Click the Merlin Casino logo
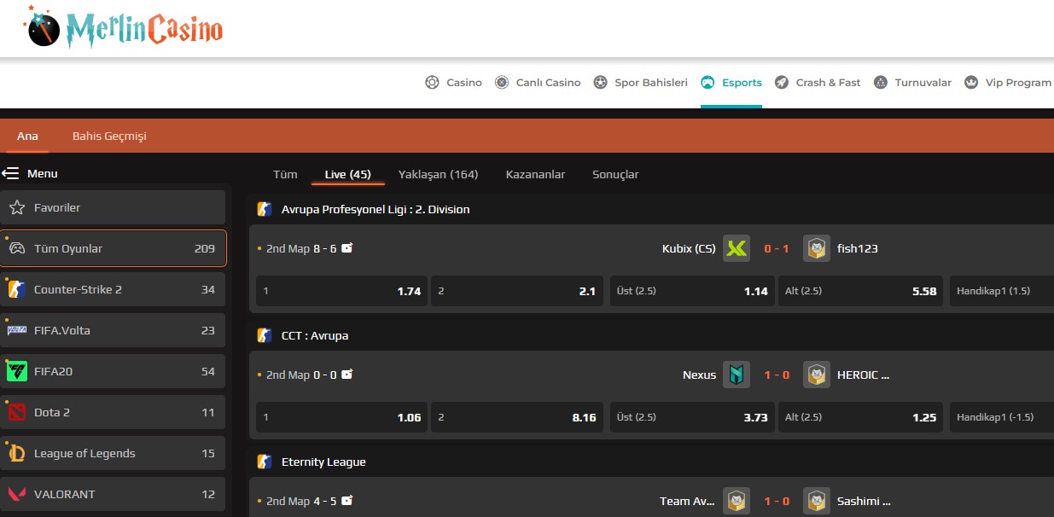 click(x=125, y=28)
